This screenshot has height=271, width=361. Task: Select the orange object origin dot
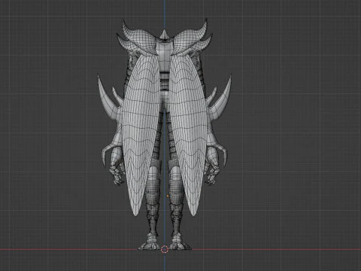[x=168, y=196]
